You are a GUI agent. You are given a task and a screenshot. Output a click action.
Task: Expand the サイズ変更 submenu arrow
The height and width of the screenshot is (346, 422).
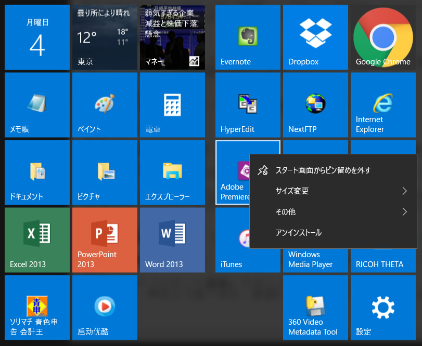point(404,191)
